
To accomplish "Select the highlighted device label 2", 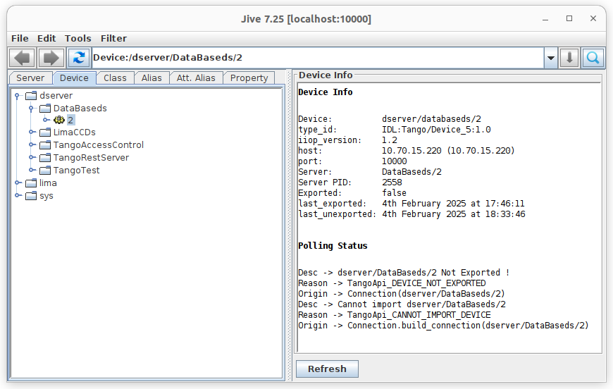I will click(x=70, y=120).
